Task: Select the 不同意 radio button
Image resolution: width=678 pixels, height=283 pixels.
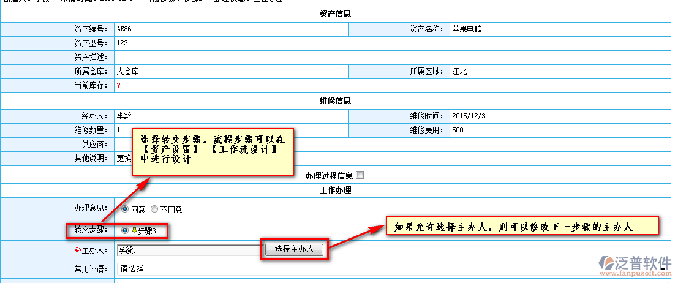Action: coord(154,209)
